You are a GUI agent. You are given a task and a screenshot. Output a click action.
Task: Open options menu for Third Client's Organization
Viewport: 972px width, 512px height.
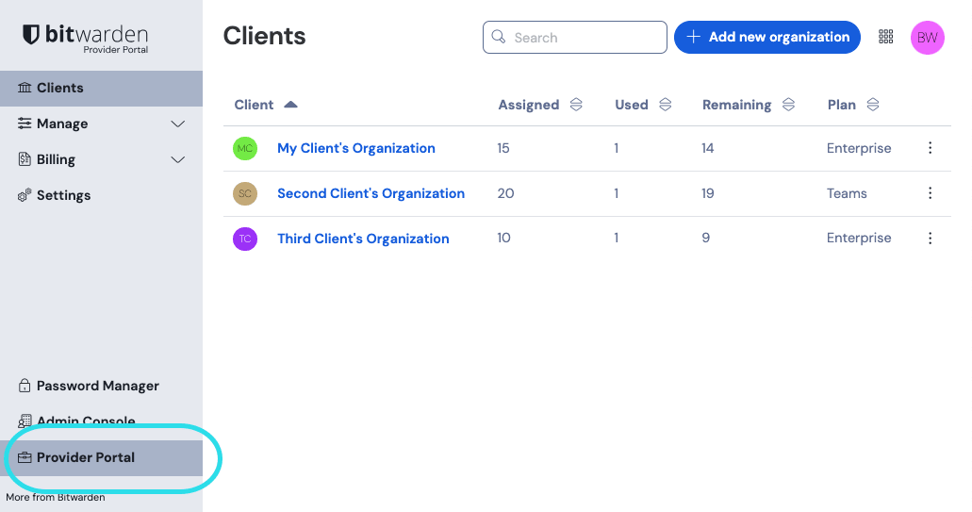click(x=930, y=238)
